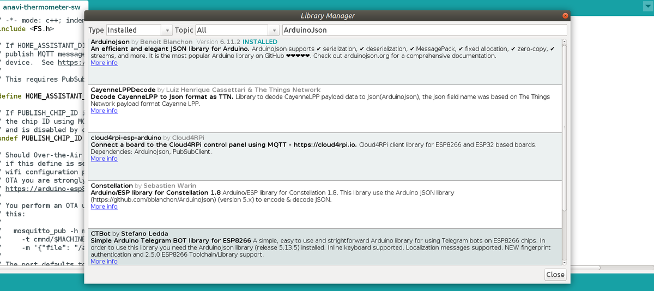Viewport: 654px width, 291px height.
Task: Click the Library Manager title bar text
Action: [x=328, y=16]
